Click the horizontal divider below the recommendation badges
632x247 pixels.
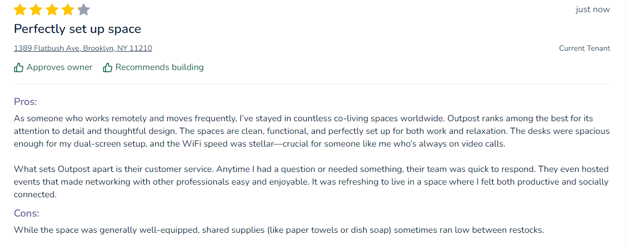312,84
